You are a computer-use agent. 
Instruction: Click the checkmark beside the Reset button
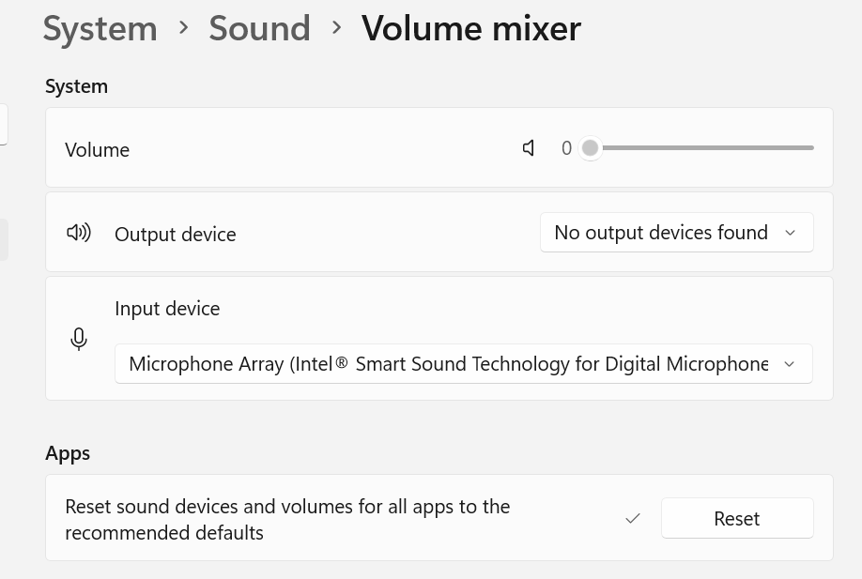coord(633,518)
